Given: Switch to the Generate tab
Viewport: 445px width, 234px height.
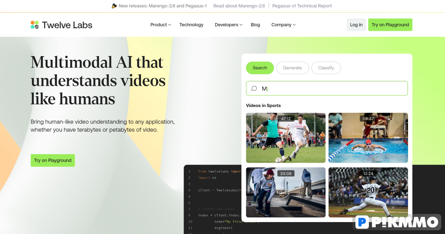Looking at the screenshot, I should pyautogui.click(x=293, y=68).
